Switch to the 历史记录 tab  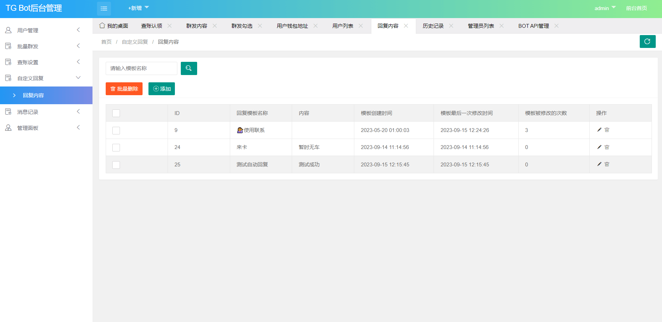point(433,26)
